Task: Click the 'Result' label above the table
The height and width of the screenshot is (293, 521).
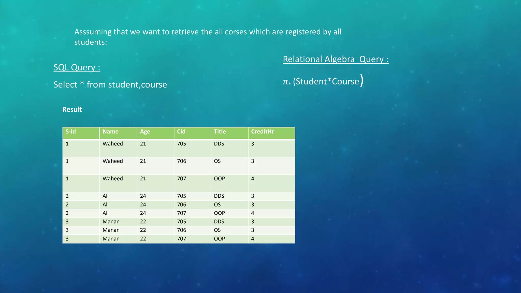Action: pos(72,109)
